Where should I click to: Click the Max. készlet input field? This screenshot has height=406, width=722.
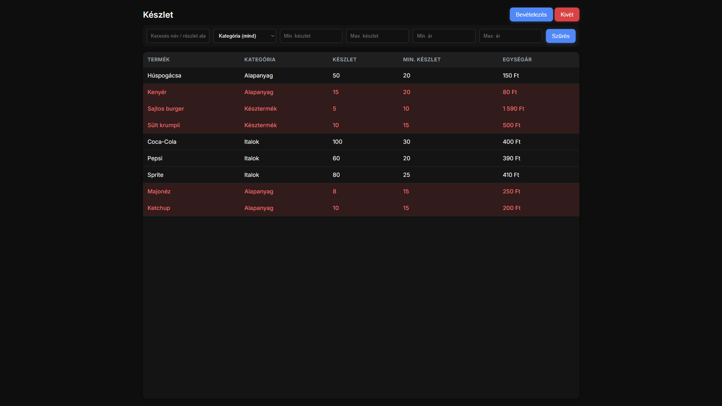(x=377, y=36)
